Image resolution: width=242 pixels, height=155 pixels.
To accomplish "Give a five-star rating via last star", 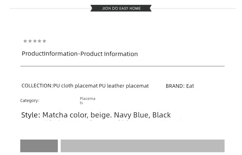I will (x=44, y=41).
